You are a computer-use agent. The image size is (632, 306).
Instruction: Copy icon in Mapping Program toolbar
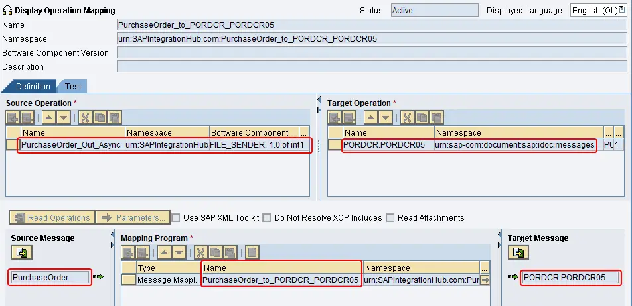pyautogui.click(x=216, y=252)
